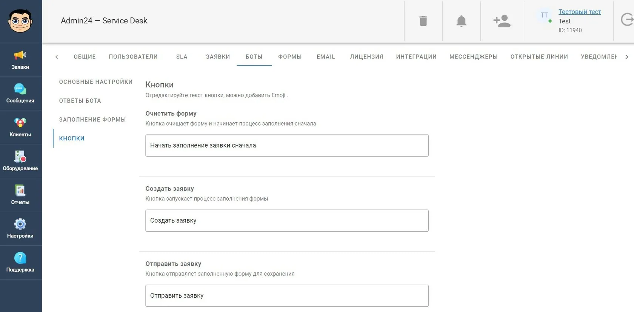Open the ФОРМЫ tab
Image resolution: width=634 pixels, height=312 pixels.
coord(290,57)
